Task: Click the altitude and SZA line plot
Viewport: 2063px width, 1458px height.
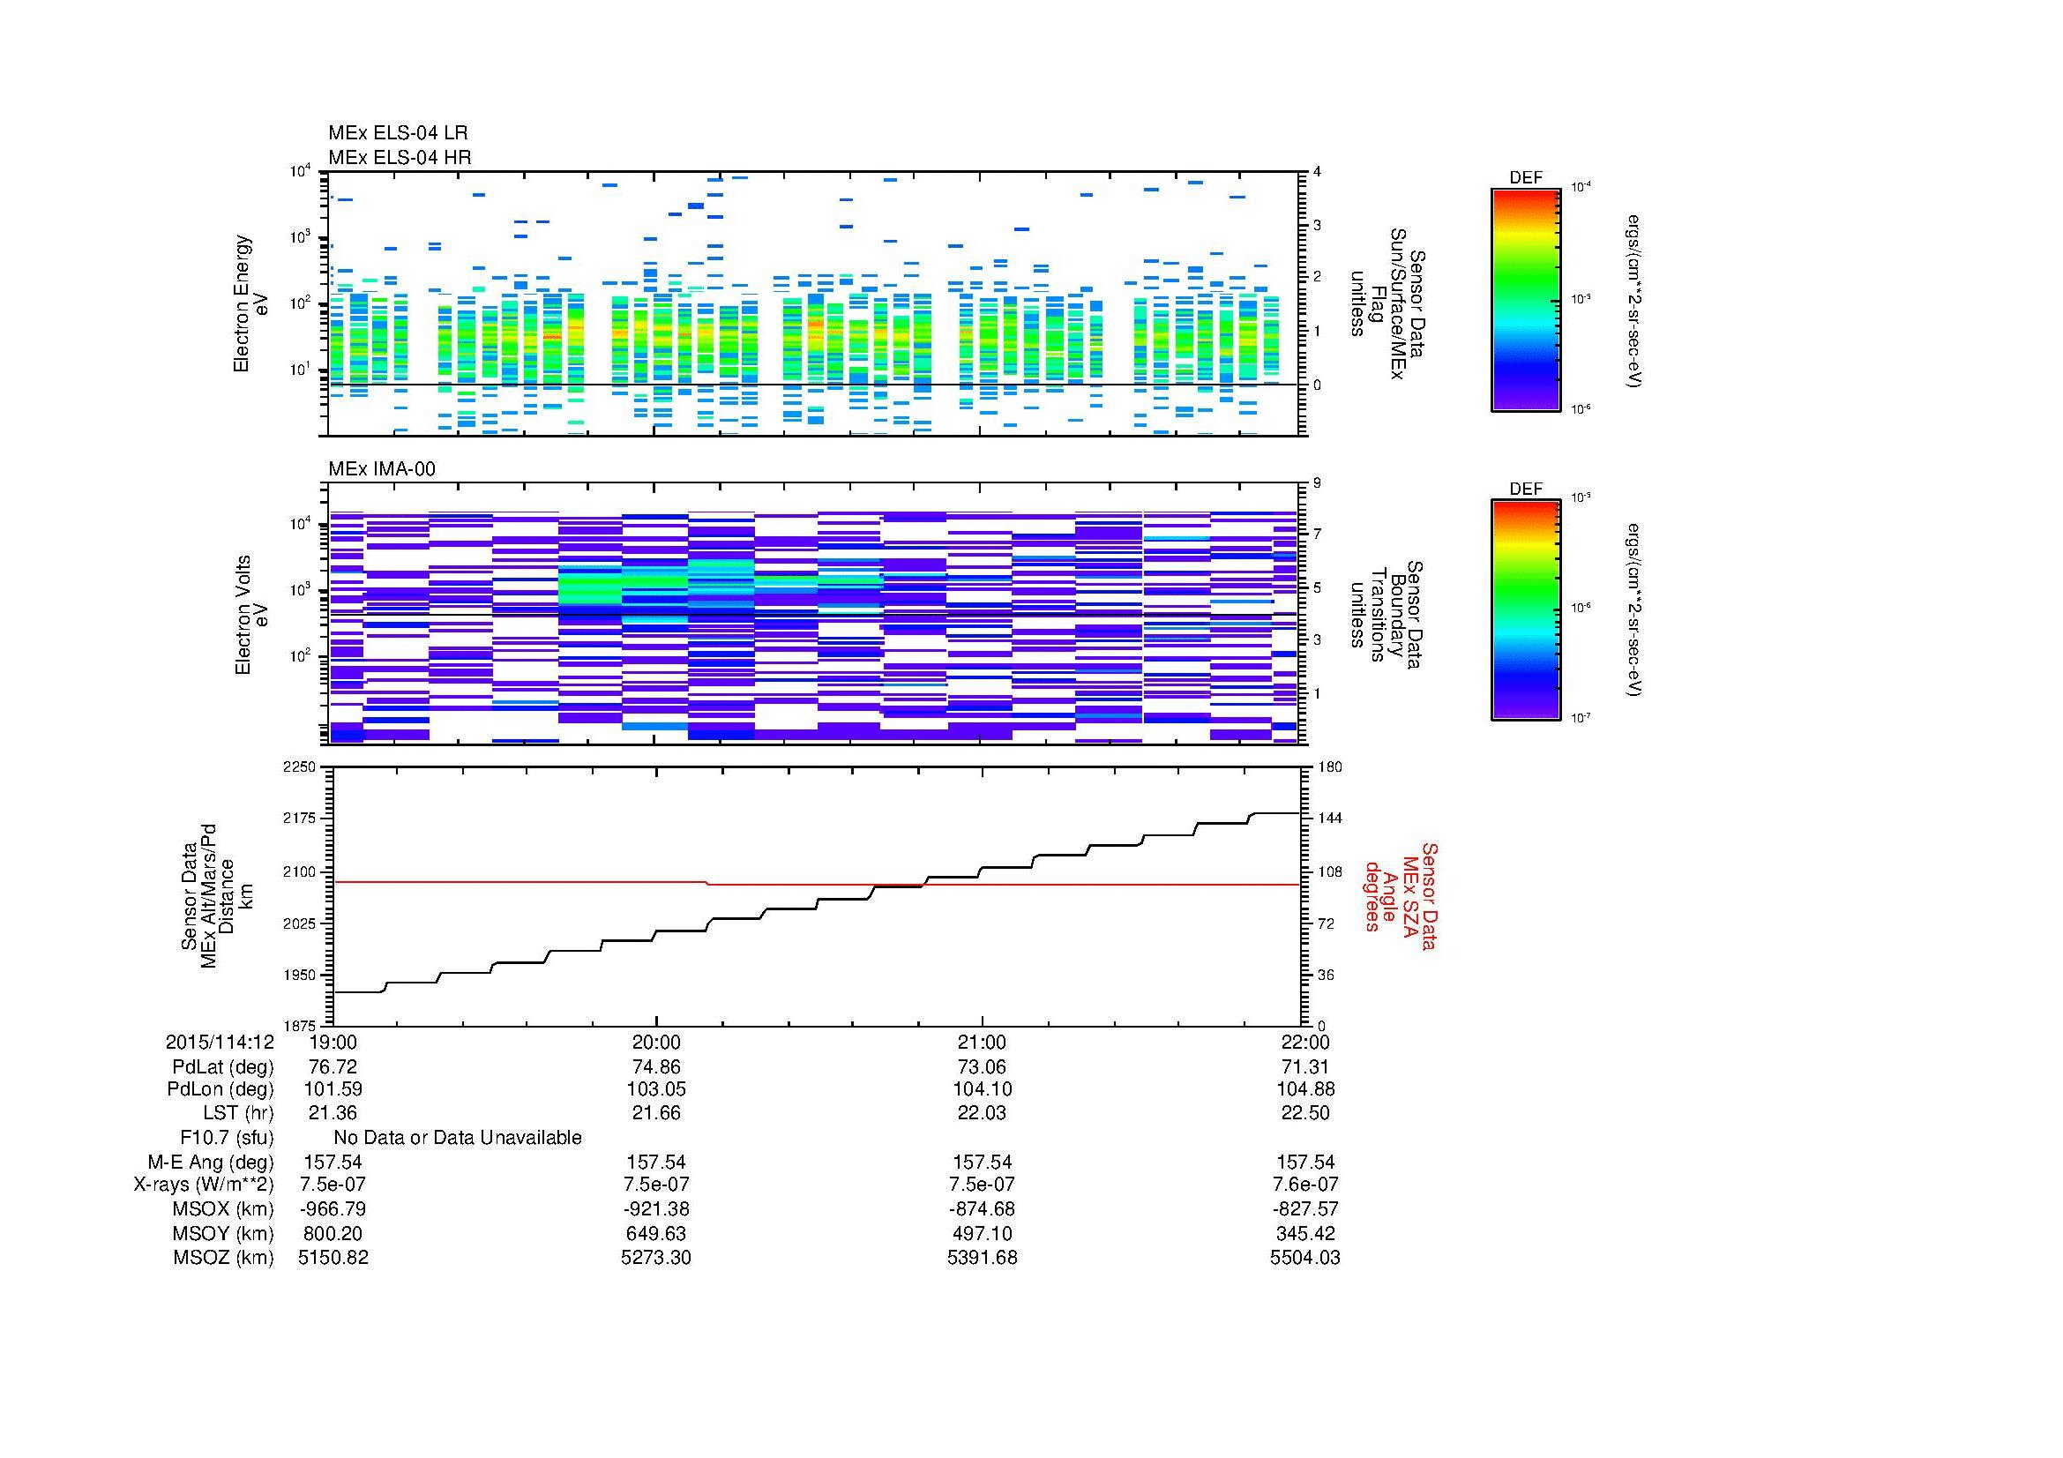Action: tap(817, 895)
